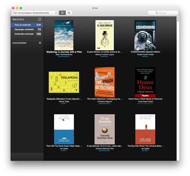Image resolution: width=190 pixels, height=176 pixels.
Task: Click author name Christine Negroni
Action: [x=105, y=102]
